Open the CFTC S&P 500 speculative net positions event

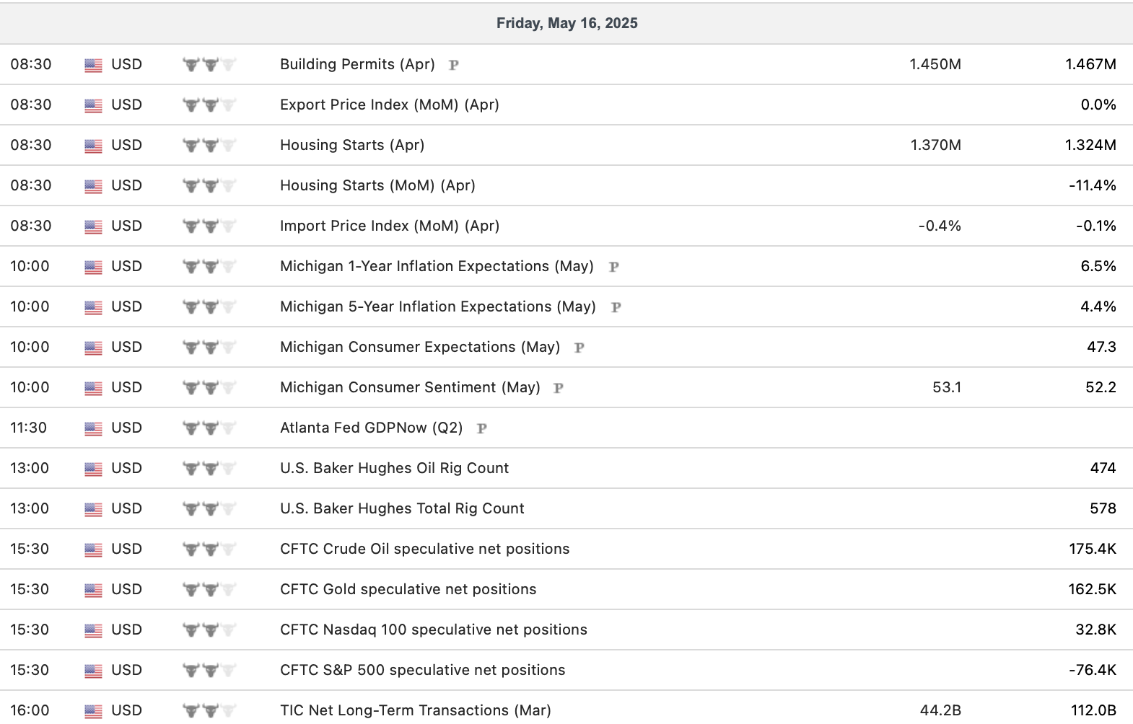pyautogui.click(x=422, y=670)
